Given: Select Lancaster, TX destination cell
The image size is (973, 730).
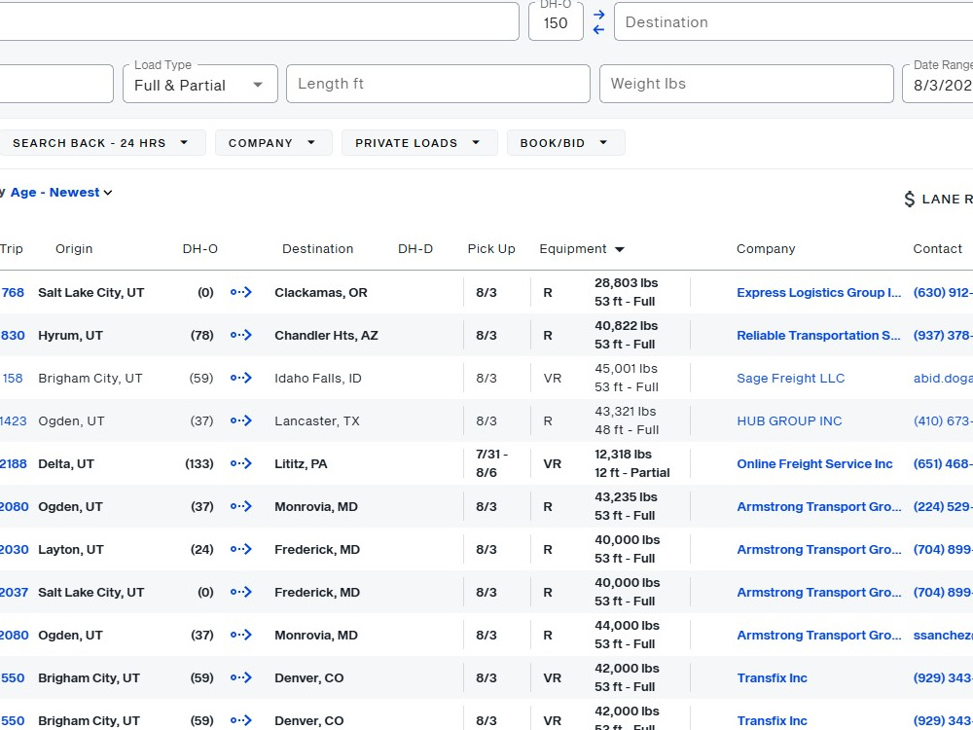Looking at the screenshot, I should [316, 420].
